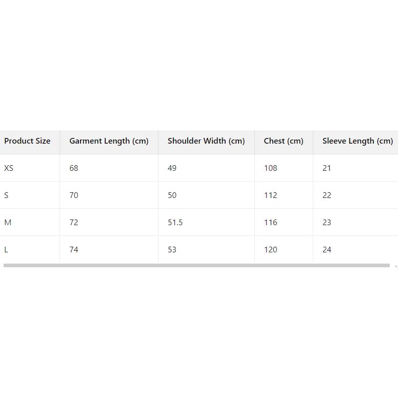Viewport: 398px width, 398px height.
Task: Click garment length value 74
Action: click(74, 250)
